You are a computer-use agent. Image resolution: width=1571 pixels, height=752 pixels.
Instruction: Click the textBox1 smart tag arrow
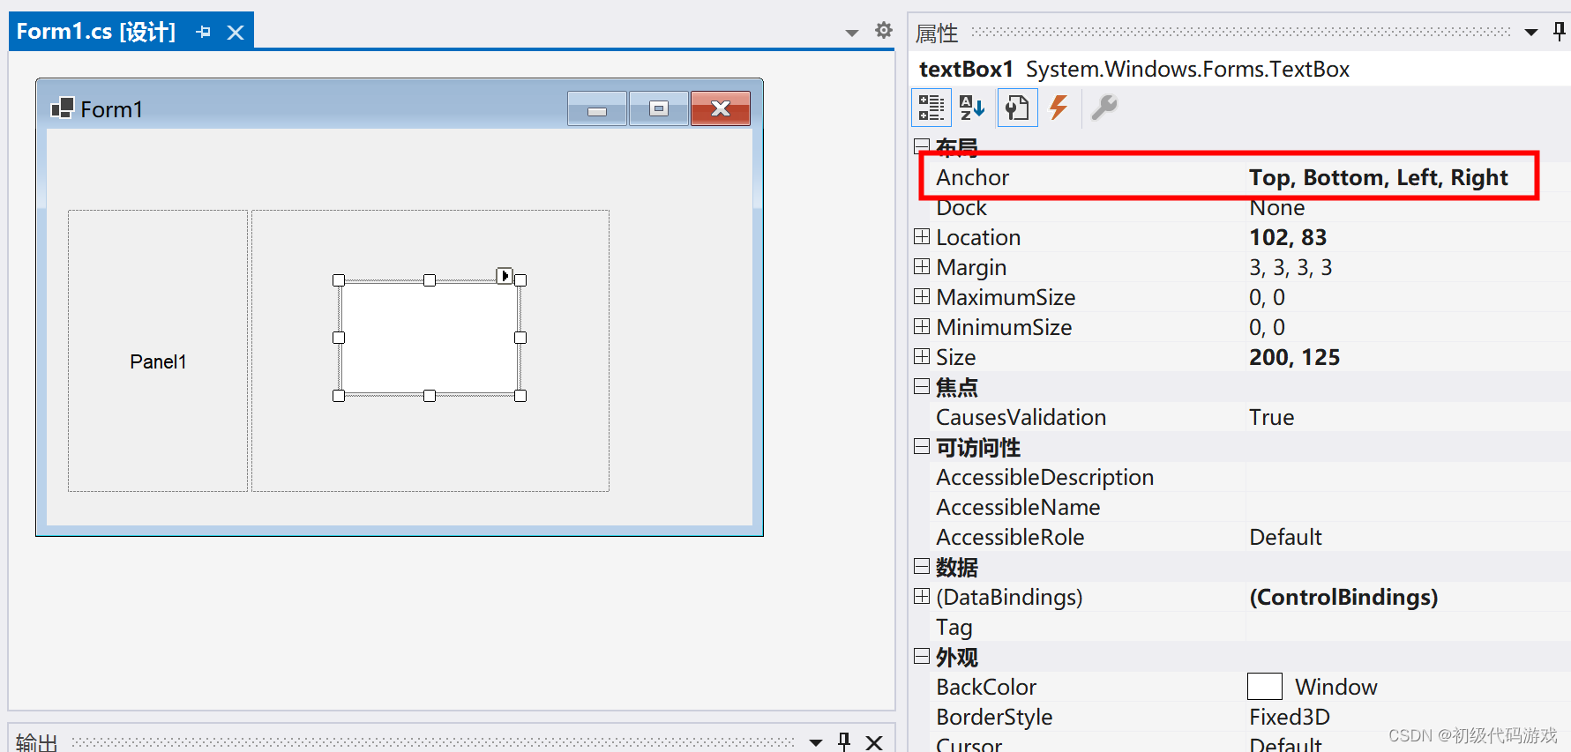click(505, 276)
